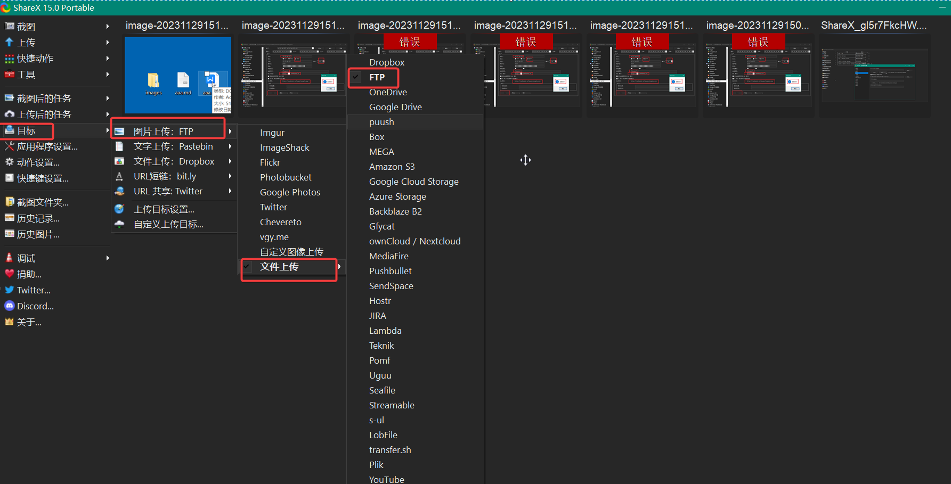Click the custom uploader (自定义上传目标) cloud icon

[x=119, y=224]
